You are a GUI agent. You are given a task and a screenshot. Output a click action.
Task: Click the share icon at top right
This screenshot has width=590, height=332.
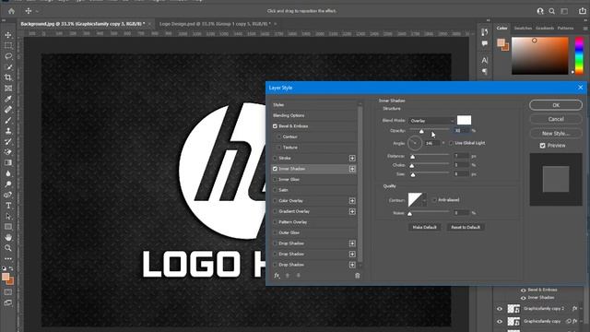coord(582,11)
